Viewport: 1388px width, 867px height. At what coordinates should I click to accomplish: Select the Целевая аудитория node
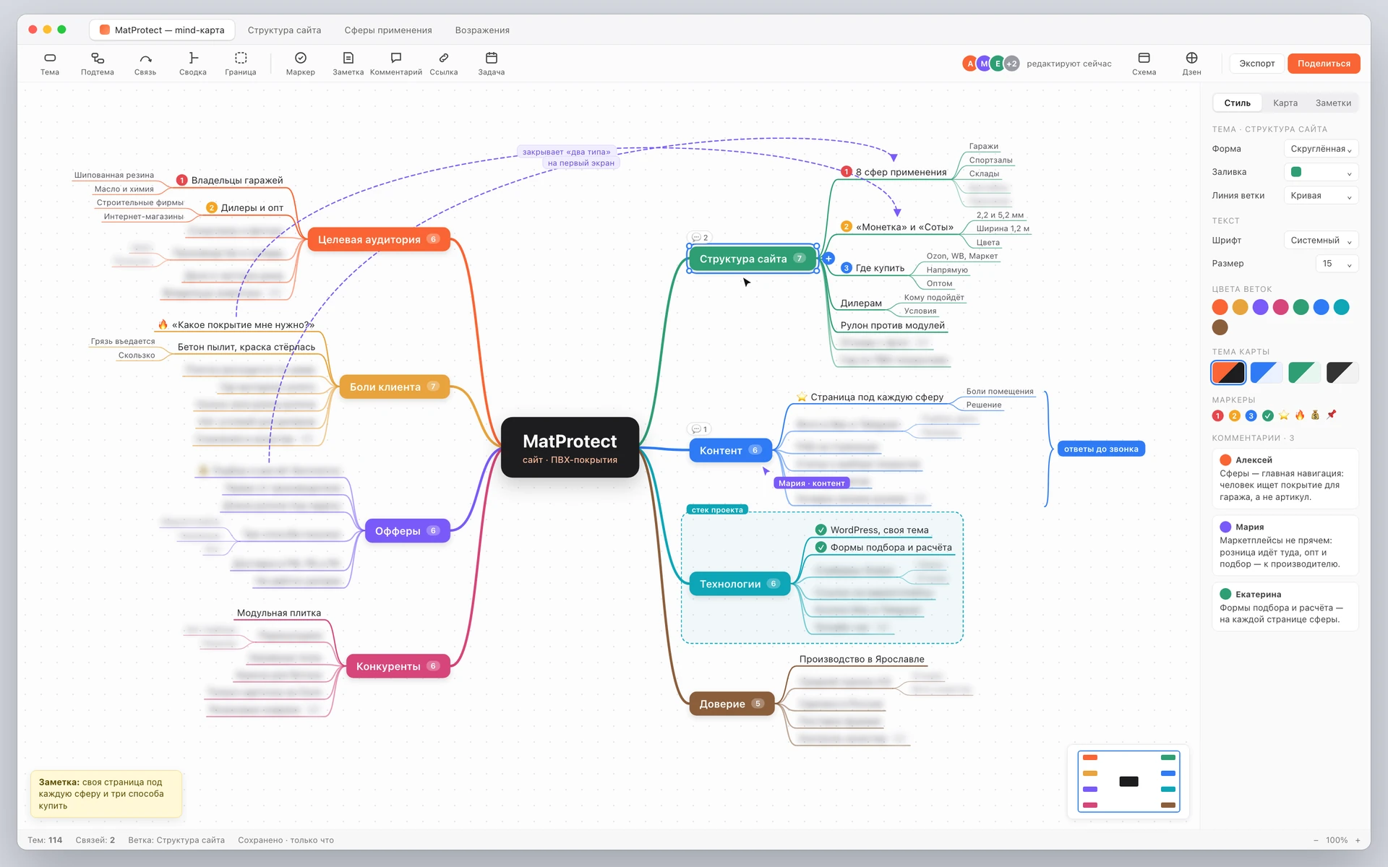379,239
